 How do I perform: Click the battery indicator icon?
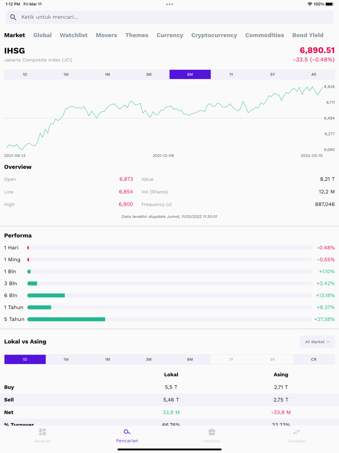point(330,4)
